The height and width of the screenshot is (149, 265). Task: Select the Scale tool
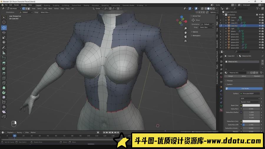coord(4,37)
